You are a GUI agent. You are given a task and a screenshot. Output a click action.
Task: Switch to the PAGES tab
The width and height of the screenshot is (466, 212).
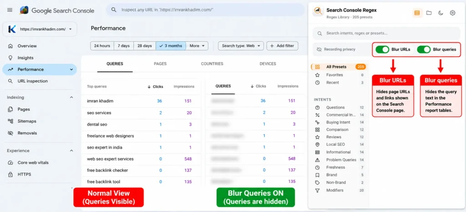coord(160,64)
